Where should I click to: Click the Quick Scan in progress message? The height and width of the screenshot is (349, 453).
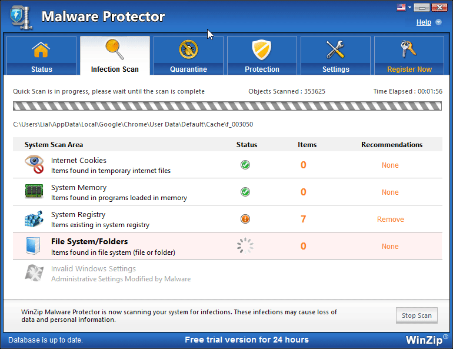pos(109,91)
